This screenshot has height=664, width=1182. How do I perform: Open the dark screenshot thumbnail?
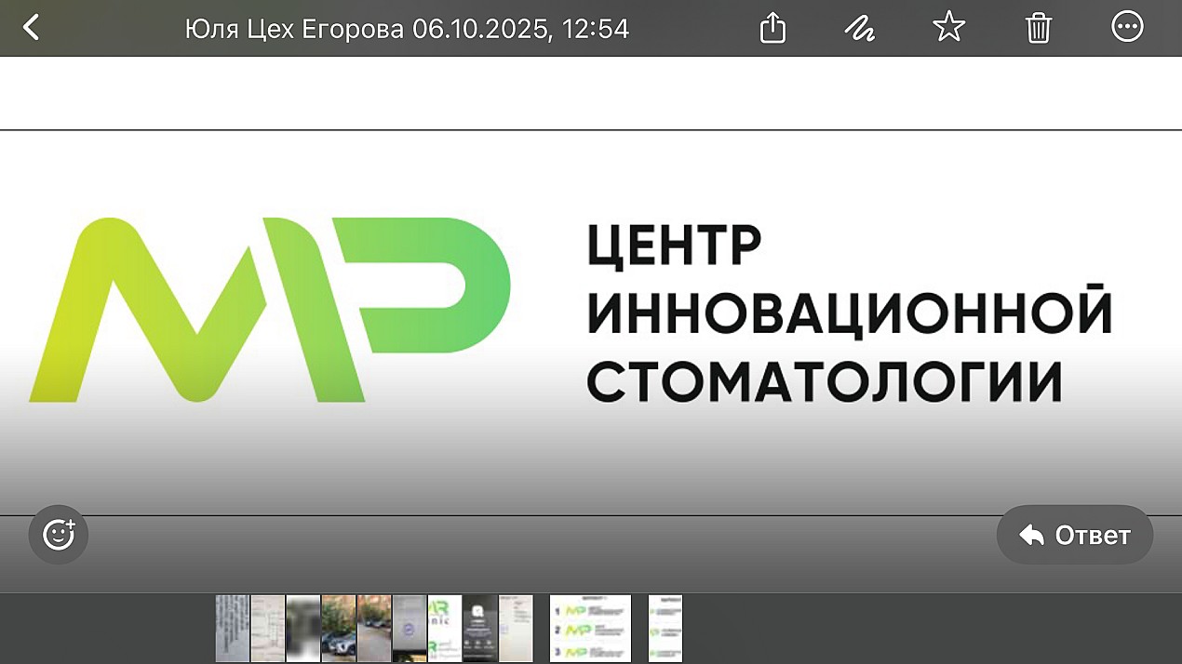click(x=479, y=629)
